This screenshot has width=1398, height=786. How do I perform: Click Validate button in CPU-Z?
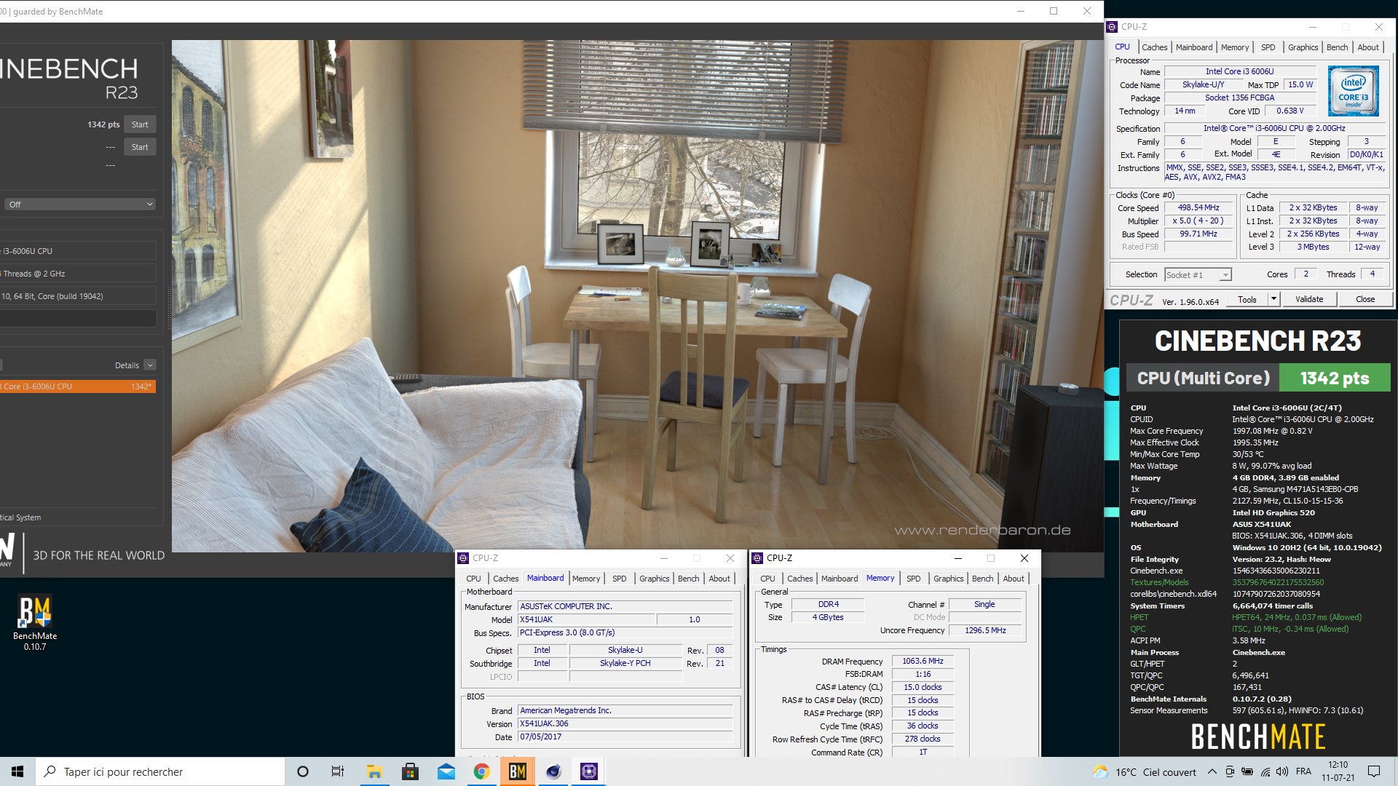1308,299
